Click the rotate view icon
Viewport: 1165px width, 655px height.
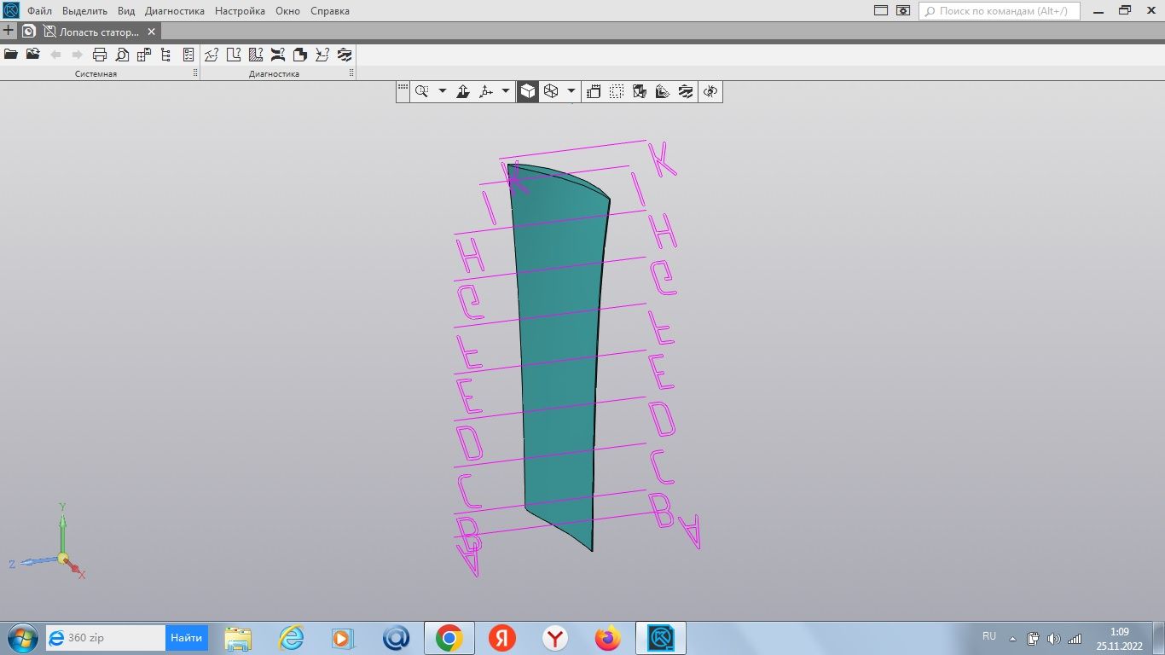click(711, 91)
